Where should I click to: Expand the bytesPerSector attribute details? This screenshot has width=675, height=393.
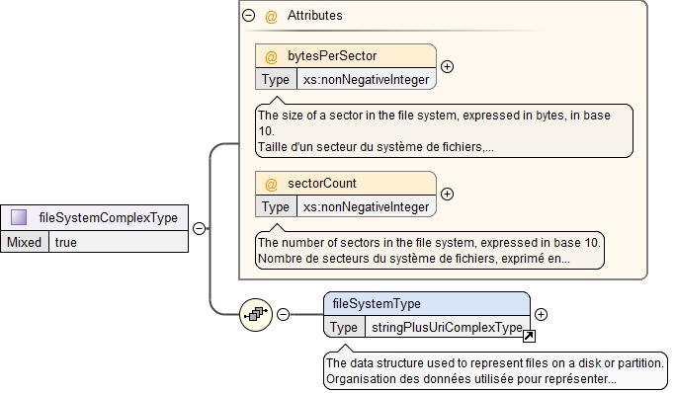point(448,66)
